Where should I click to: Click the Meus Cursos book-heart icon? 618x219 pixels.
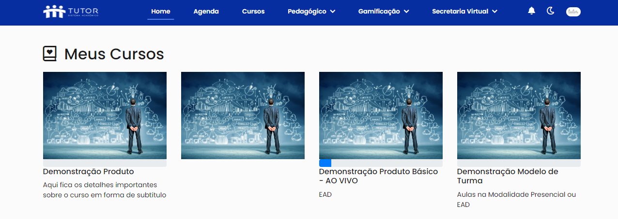click(49, 54)
